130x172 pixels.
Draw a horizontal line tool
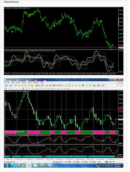(x=17, y=89)
